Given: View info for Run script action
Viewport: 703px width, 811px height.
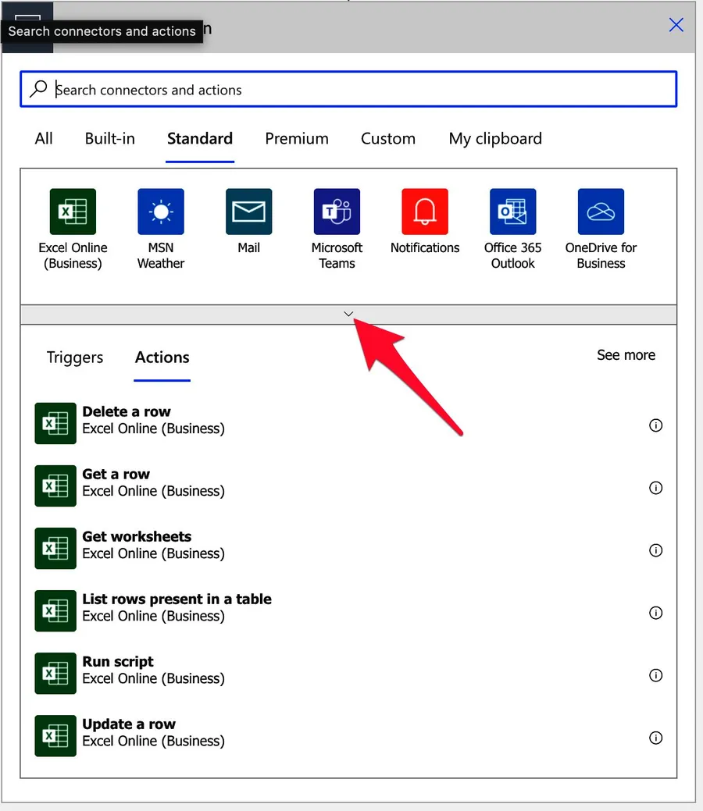Looking at the screenshot, I should 656,675.
